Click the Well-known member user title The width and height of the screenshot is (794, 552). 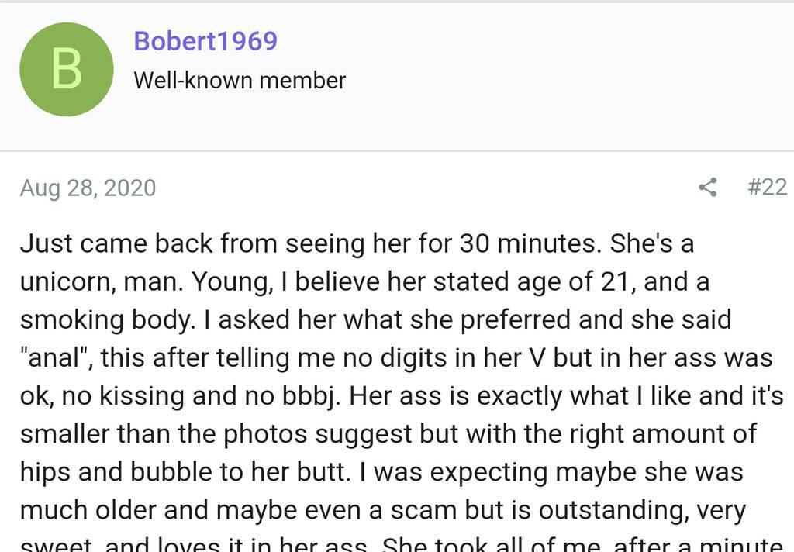[x=240, y=81]
